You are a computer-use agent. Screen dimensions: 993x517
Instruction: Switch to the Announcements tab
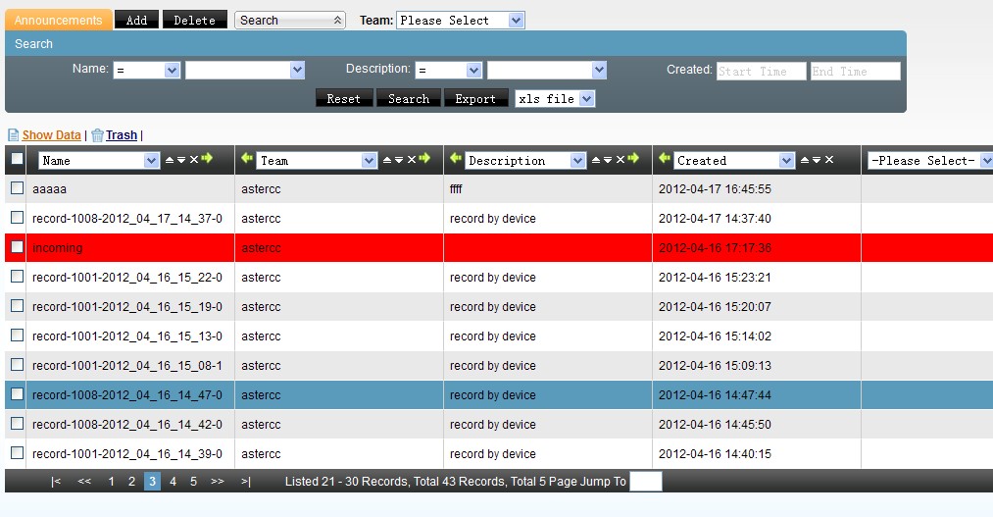point(58,20)
